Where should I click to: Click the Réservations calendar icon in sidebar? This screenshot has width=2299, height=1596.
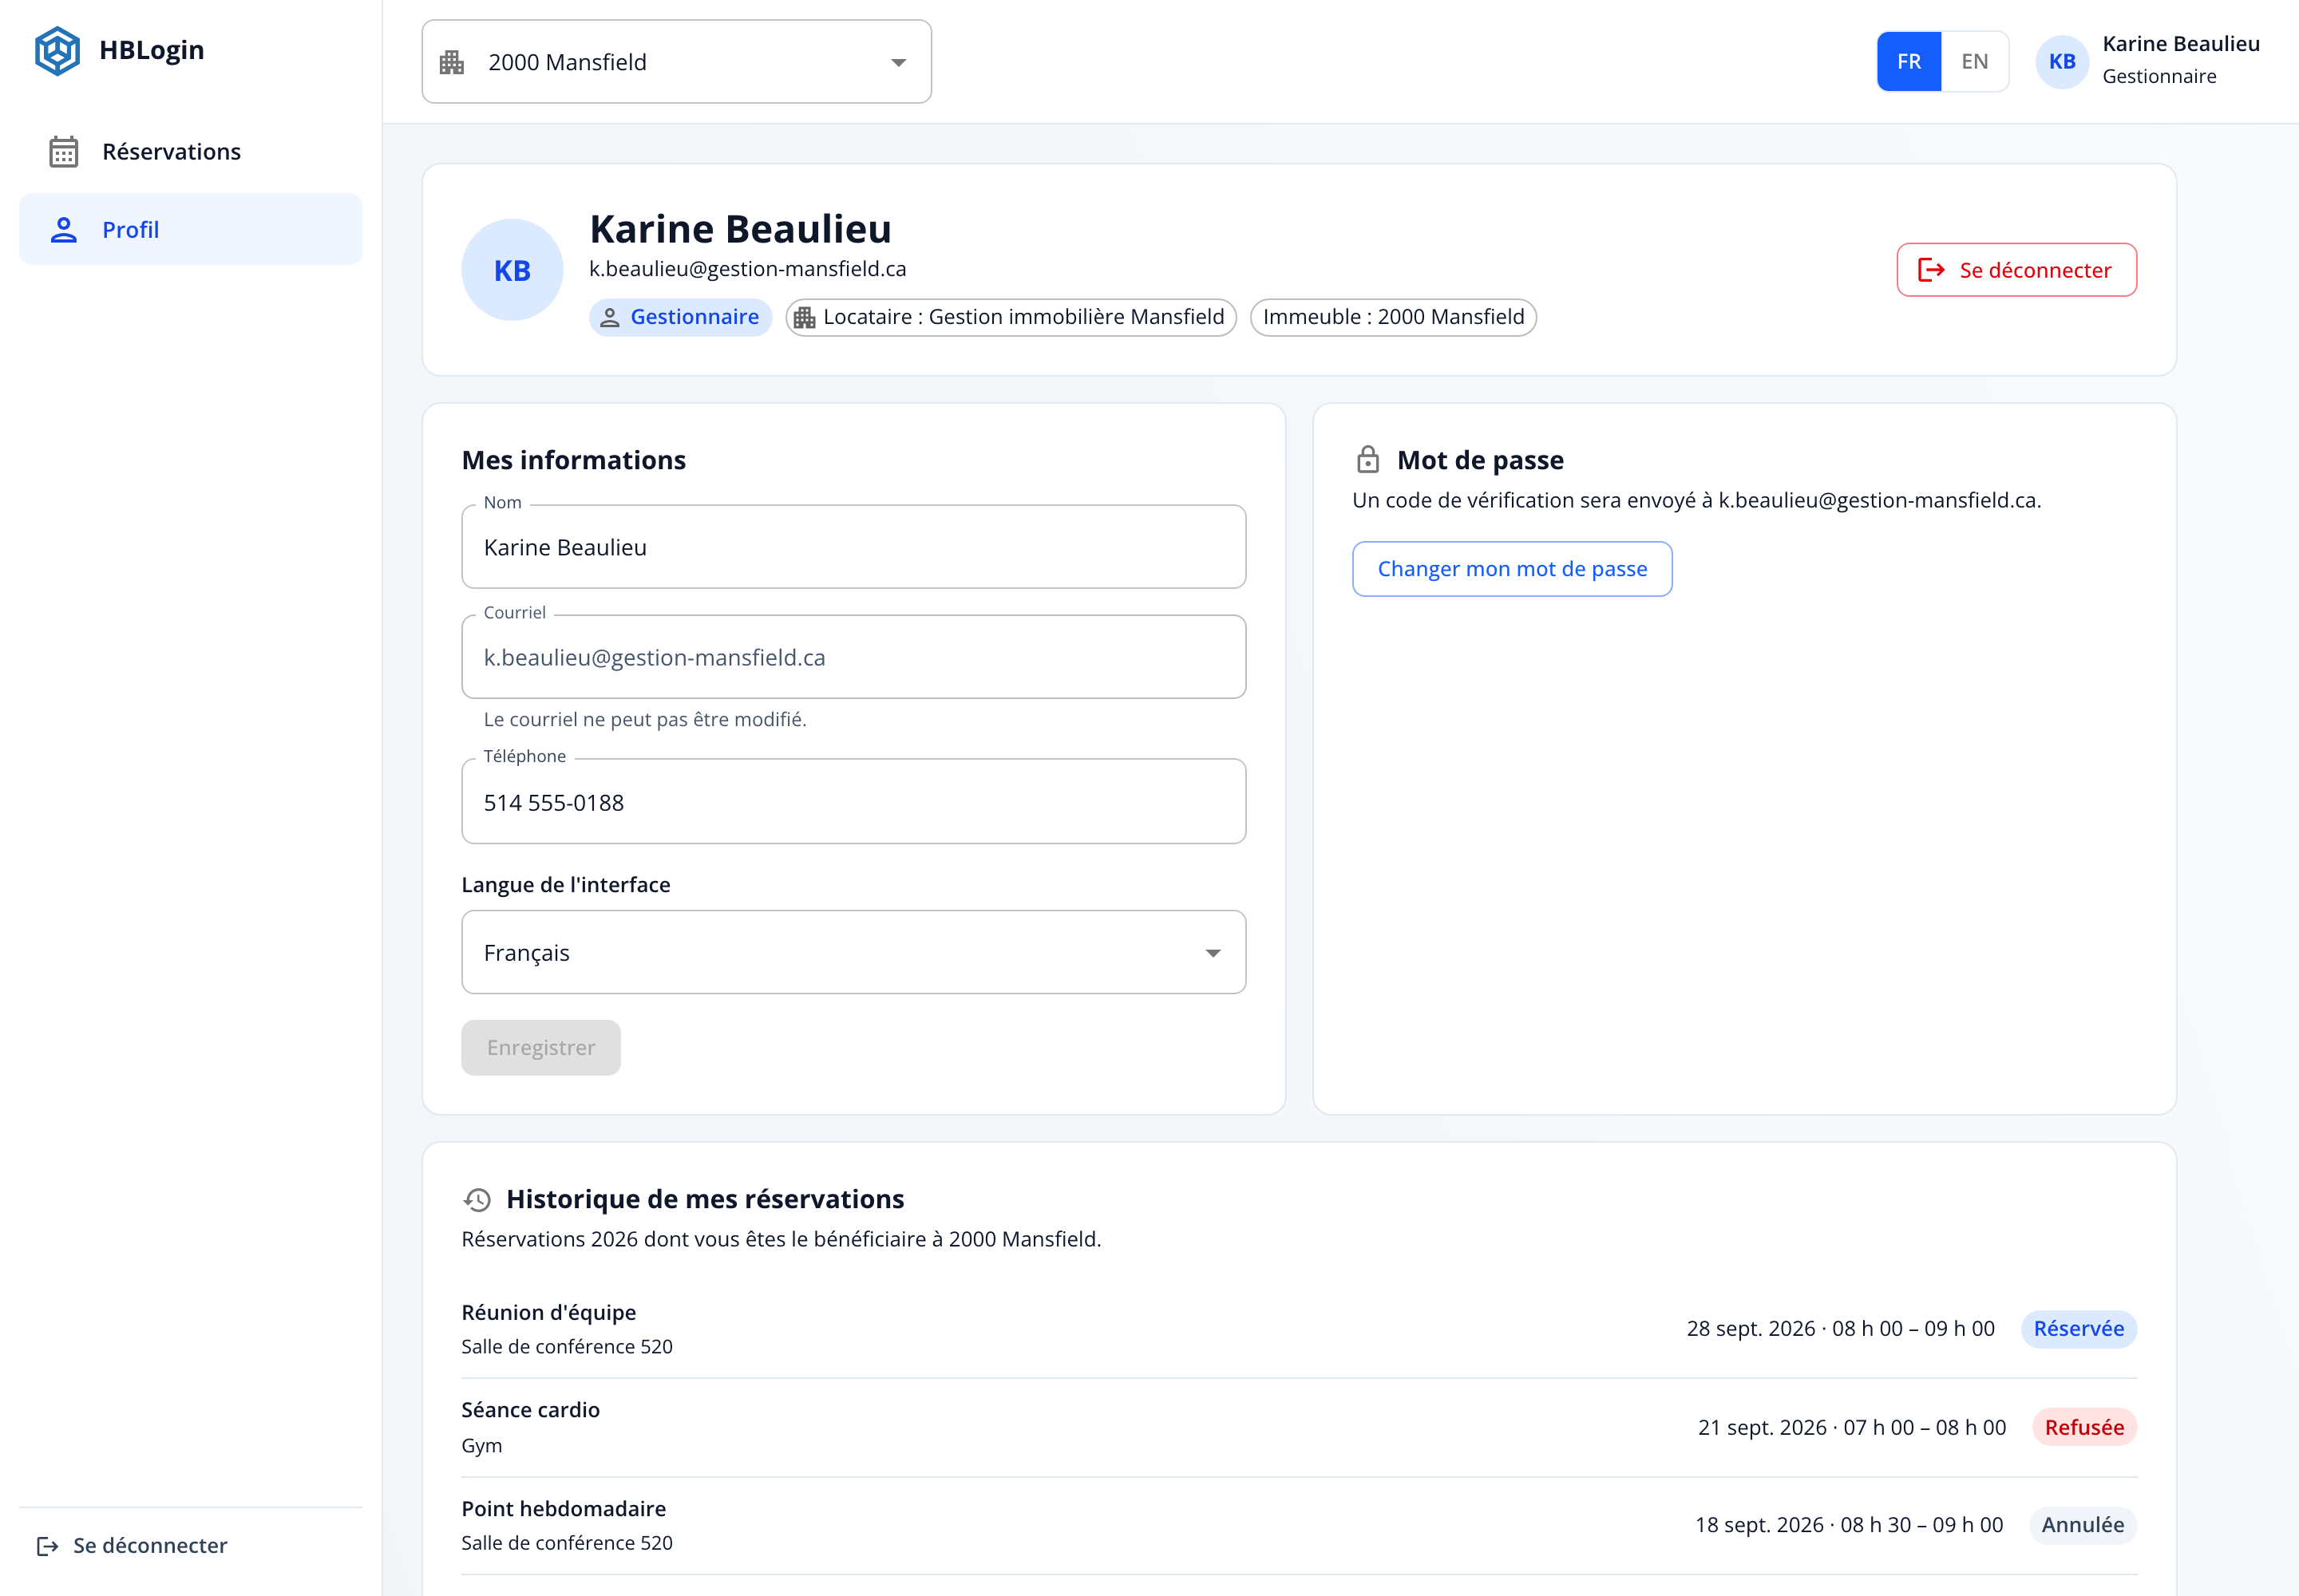[x=64, y=152]
